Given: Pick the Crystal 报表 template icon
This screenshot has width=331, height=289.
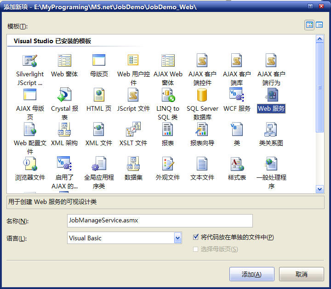Looking at the screenshot, I should point(64,95).
